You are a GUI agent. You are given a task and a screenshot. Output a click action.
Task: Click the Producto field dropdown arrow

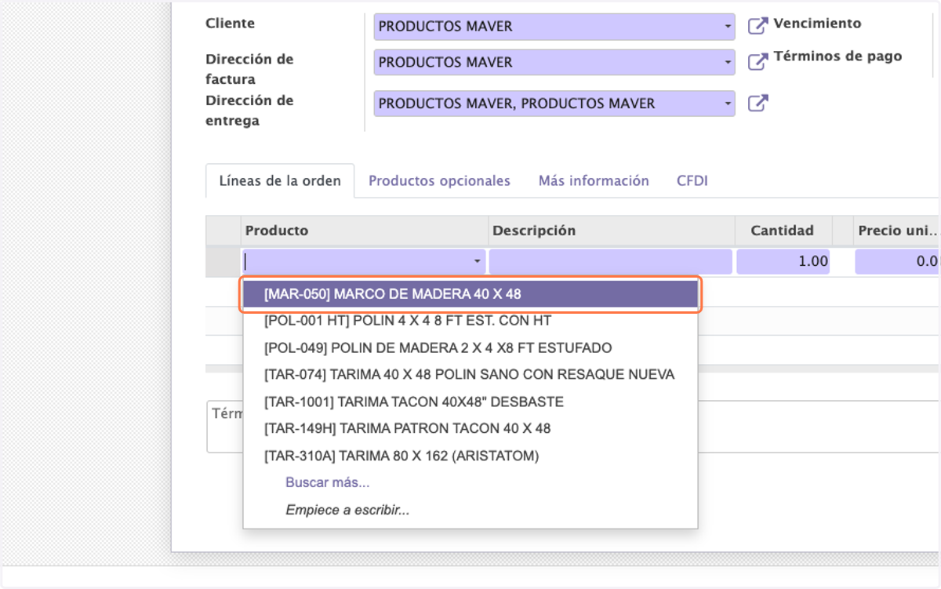478,261
